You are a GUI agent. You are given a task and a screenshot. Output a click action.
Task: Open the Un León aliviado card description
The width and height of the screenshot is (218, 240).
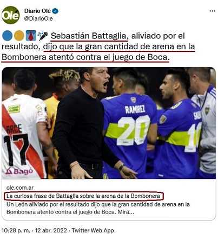(x=98, y=208)
